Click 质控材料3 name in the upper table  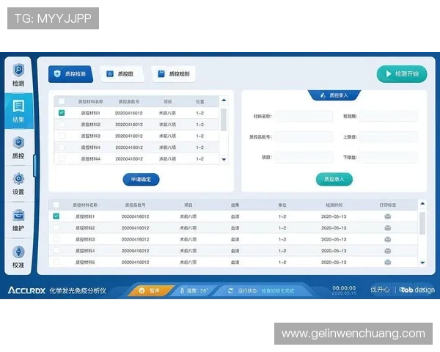[x=91, y=136]
